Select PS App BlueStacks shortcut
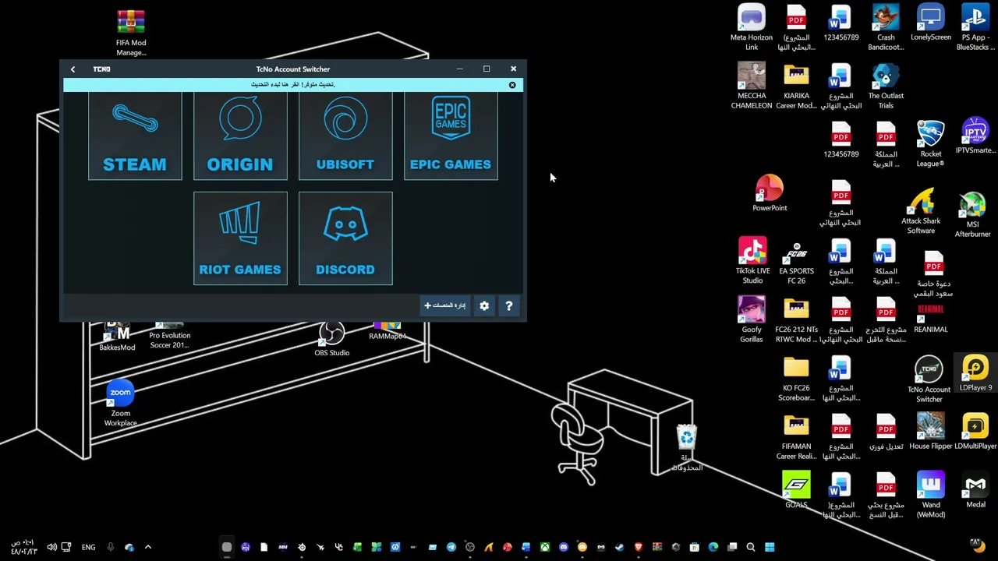998x561 pixels. [975, 28]
